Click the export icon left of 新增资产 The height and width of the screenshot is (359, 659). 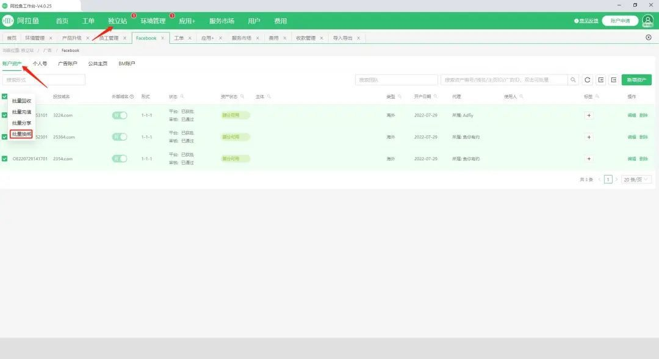(x=614, y=80)
